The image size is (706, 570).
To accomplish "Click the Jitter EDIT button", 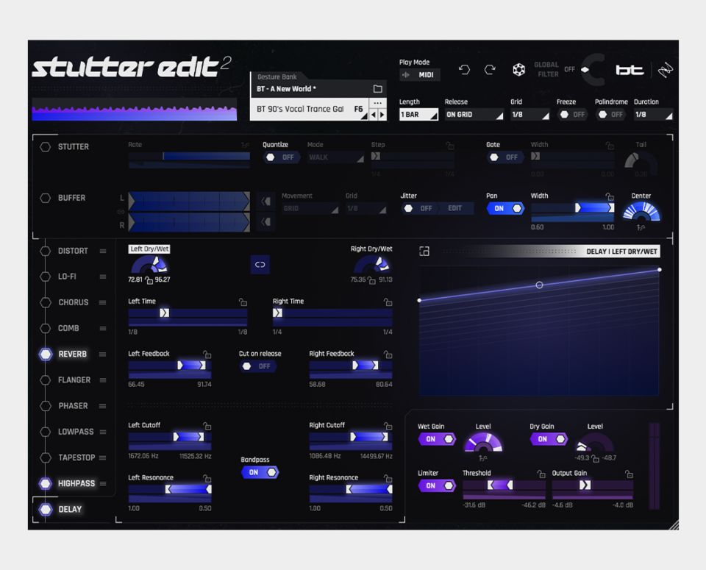I will [x=455, y=208].
